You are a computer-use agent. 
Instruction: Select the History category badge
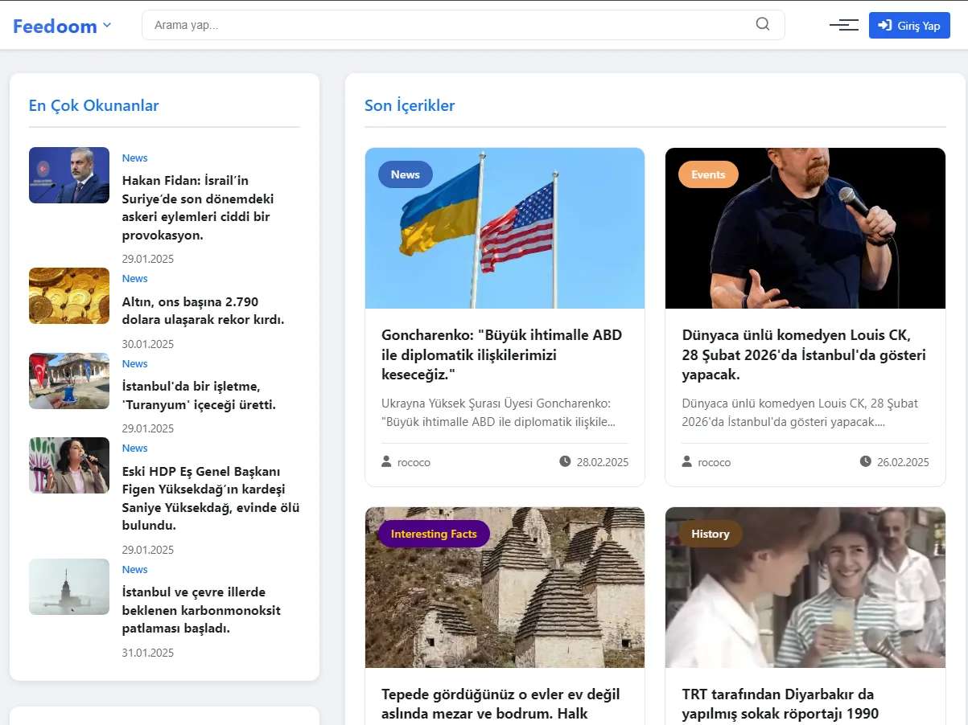point(711,534)
